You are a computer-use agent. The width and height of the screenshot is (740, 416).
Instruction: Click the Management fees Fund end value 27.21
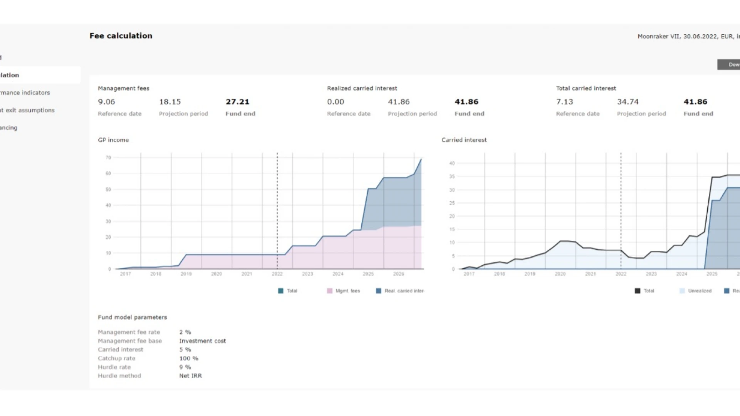(237, 102)
